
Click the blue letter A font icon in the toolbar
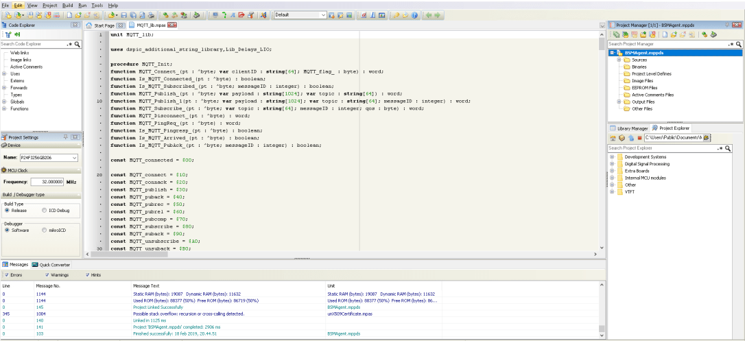tap(233, 15)
